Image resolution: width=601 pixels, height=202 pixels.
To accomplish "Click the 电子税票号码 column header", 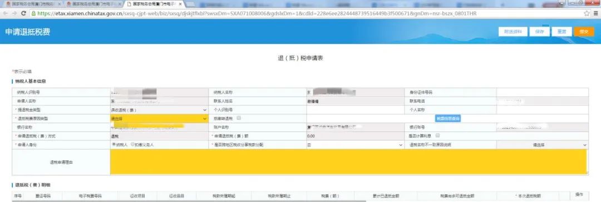I will [90, 195].
